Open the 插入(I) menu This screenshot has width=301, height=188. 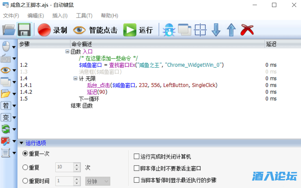coord(60,15)
